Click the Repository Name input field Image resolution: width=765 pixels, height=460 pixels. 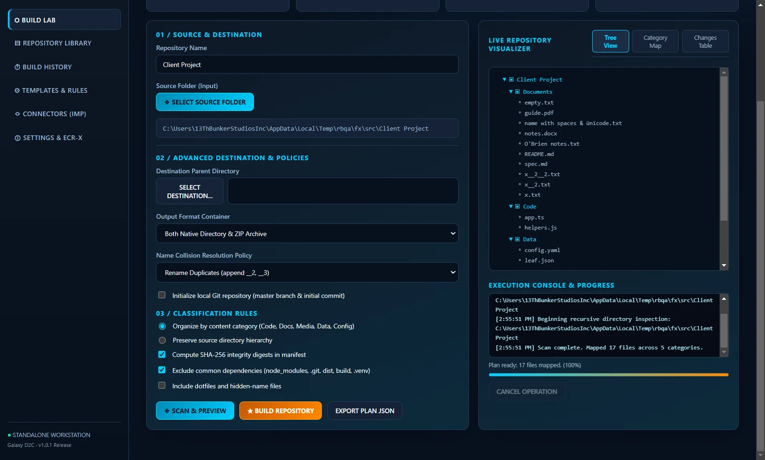[x=307, y=64]
